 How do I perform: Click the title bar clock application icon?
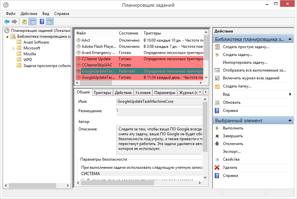tap(6, 5)
